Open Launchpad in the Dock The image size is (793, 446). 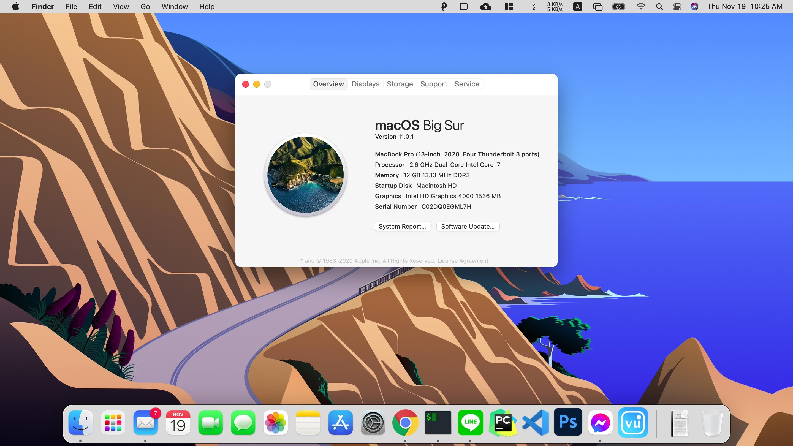[113, 423]
